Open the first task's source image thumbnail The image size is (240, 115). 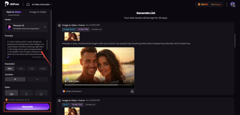coord(72,36)
